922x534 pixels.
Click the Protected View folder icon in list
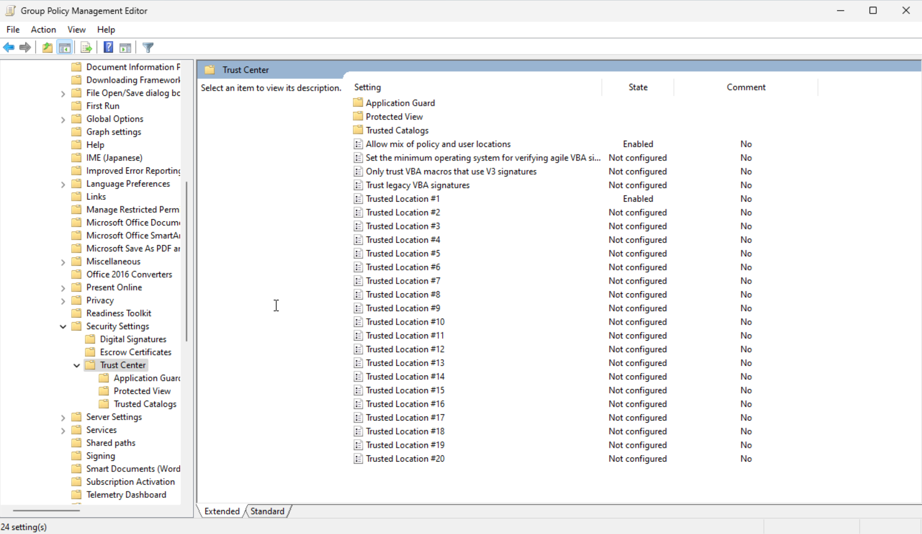point(358,116)
